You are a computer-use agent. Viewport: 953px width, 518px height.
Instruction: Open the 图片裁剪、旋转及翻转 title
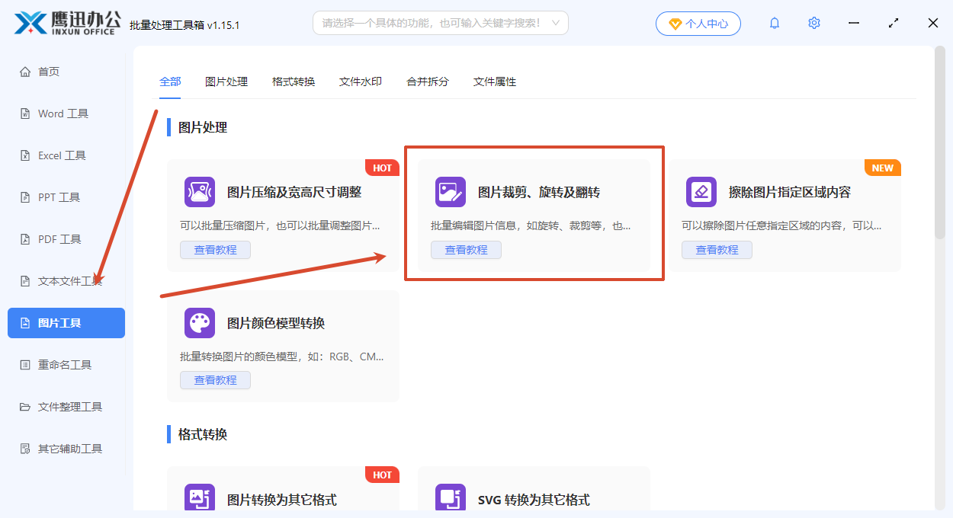click(539, 193)
